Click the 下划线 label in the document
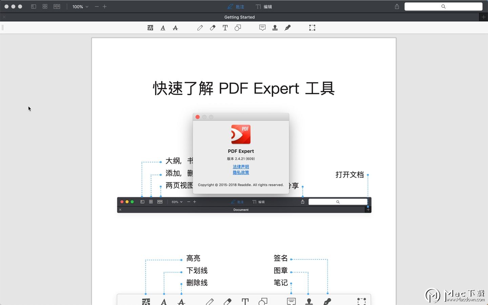 [x=197, y=270]
